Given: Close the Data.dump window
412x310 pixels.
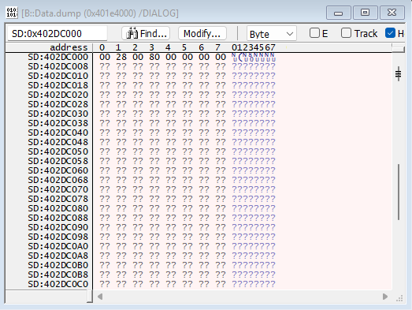Looking at the screenshot, I should click(x=392, y=13).
